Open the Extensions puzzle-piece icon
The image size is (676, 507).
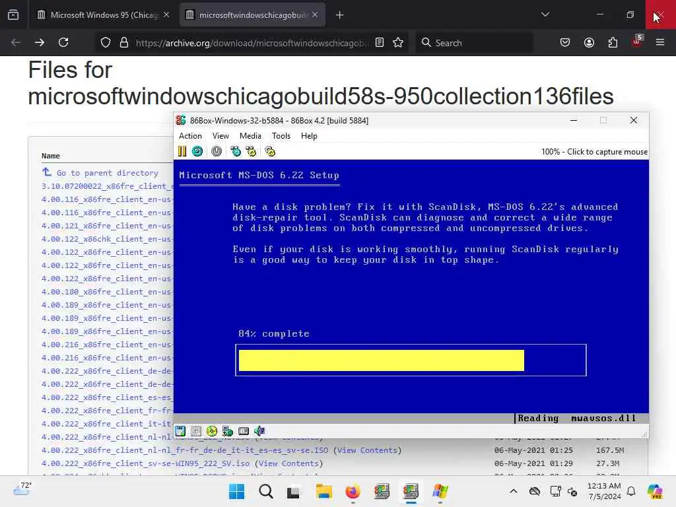[613, 42]
